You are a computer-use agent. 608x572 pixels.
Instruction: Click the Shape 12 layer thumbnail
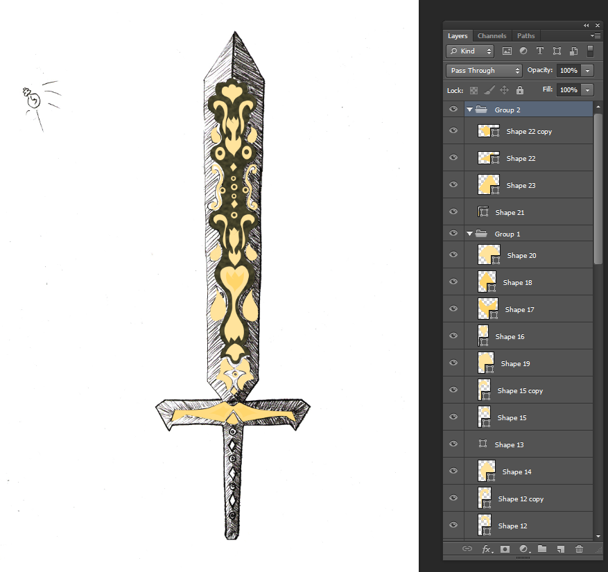(x=485, y=525)
